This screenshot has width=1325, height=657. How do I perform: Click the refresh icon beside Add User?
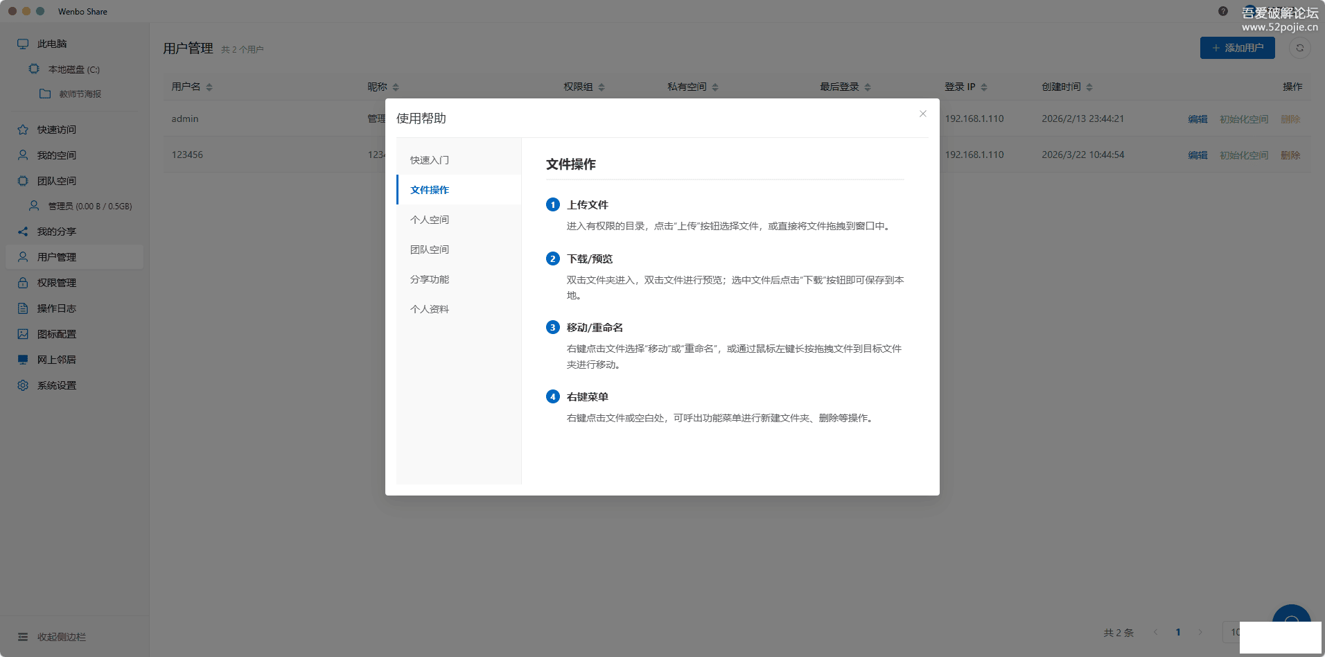(1299, 48)
